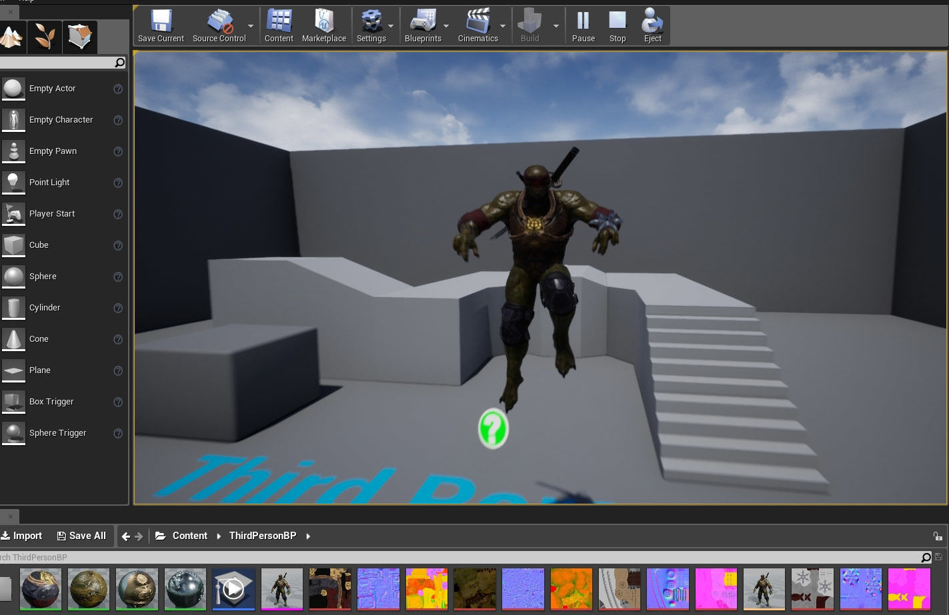Screen dimensions: 949x615
Task: Go forward in Content Browser history
Action: pos(139,536)
